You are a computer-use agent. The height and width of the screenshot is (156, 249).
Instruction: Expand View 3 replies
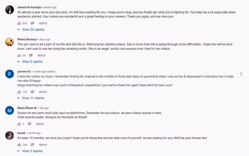pyautogui.click(x=32, y=62)
